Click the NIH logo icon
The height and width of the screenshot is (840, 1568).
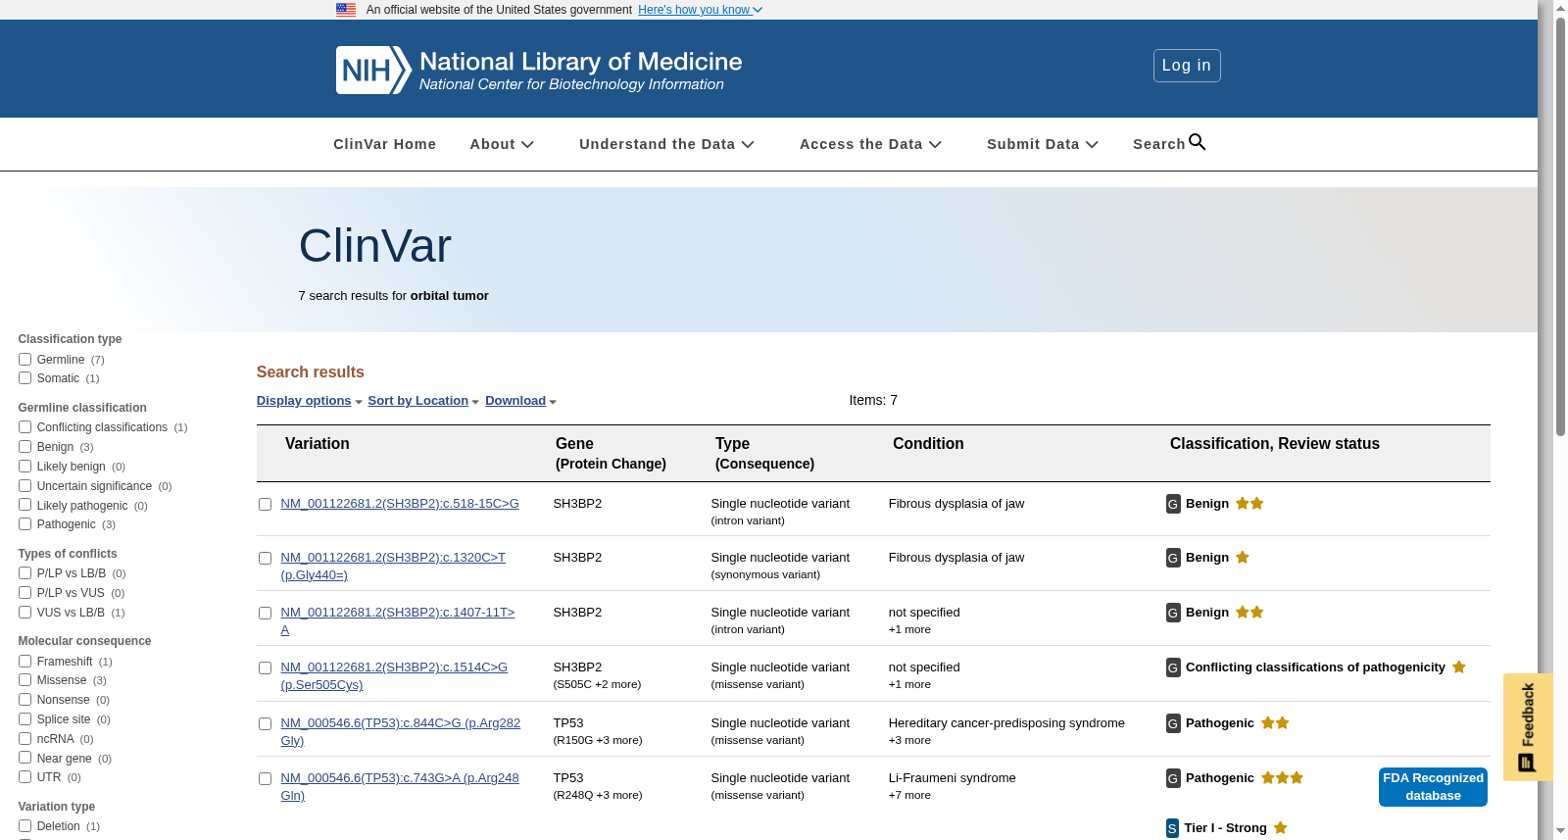point(373,70)
